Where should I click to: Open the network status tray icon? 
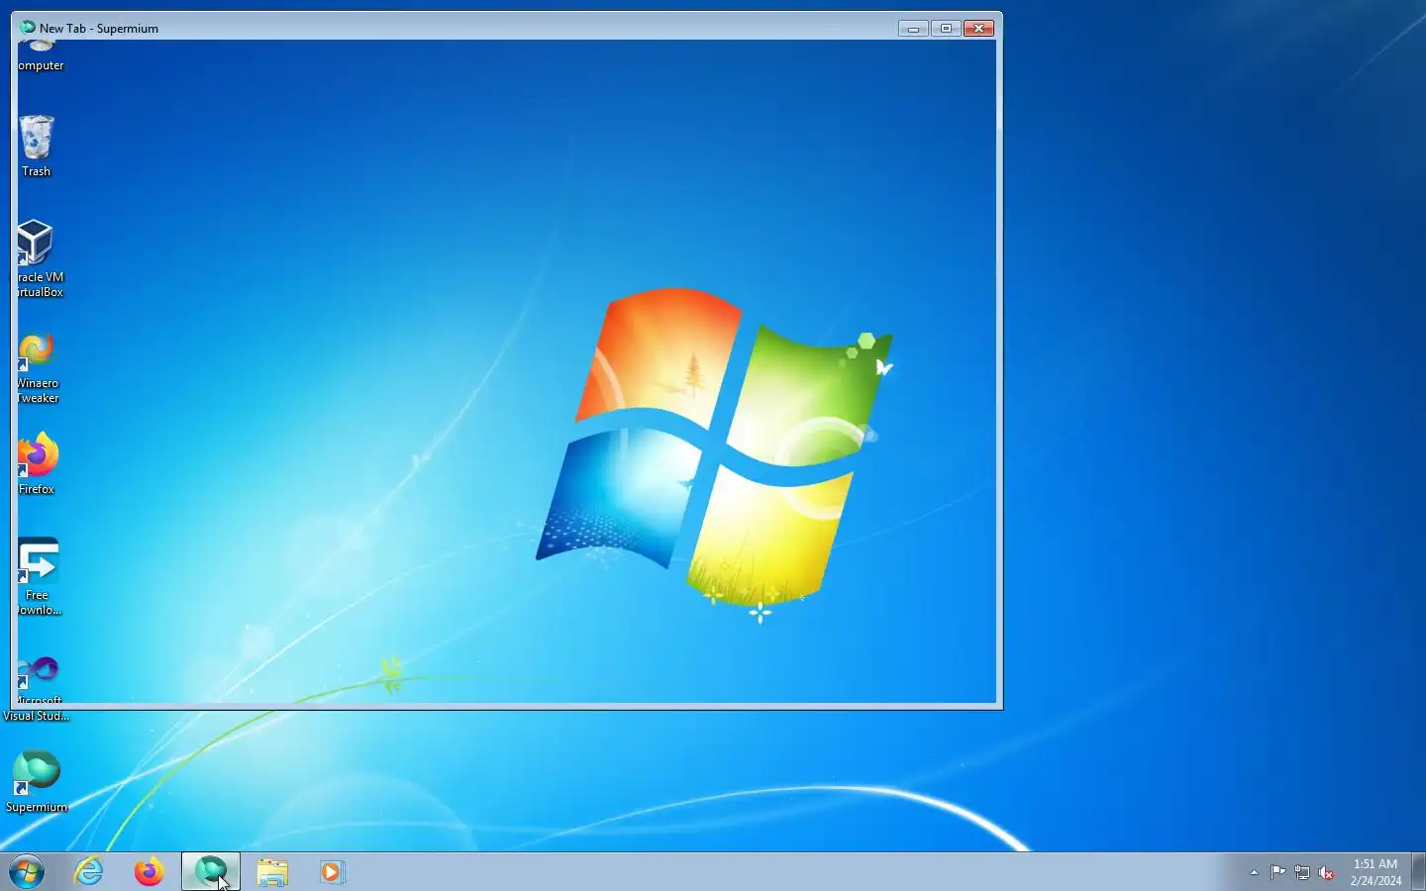[x=1302, y=872]
